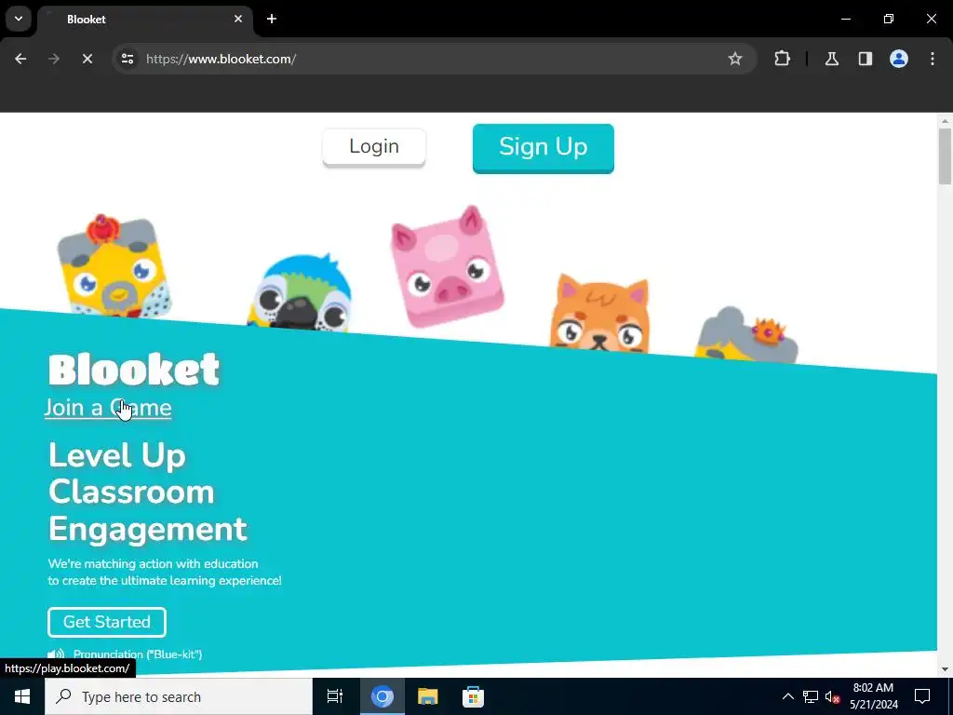Open File Explorer from taskbar
The height and width of the screenshot is (715, 953).
(x=428, y=696)
